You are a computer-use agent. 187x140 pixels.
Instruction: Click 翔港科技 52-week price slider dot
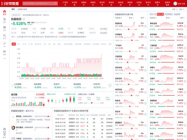pyautogui.click(x=129, y=29)
